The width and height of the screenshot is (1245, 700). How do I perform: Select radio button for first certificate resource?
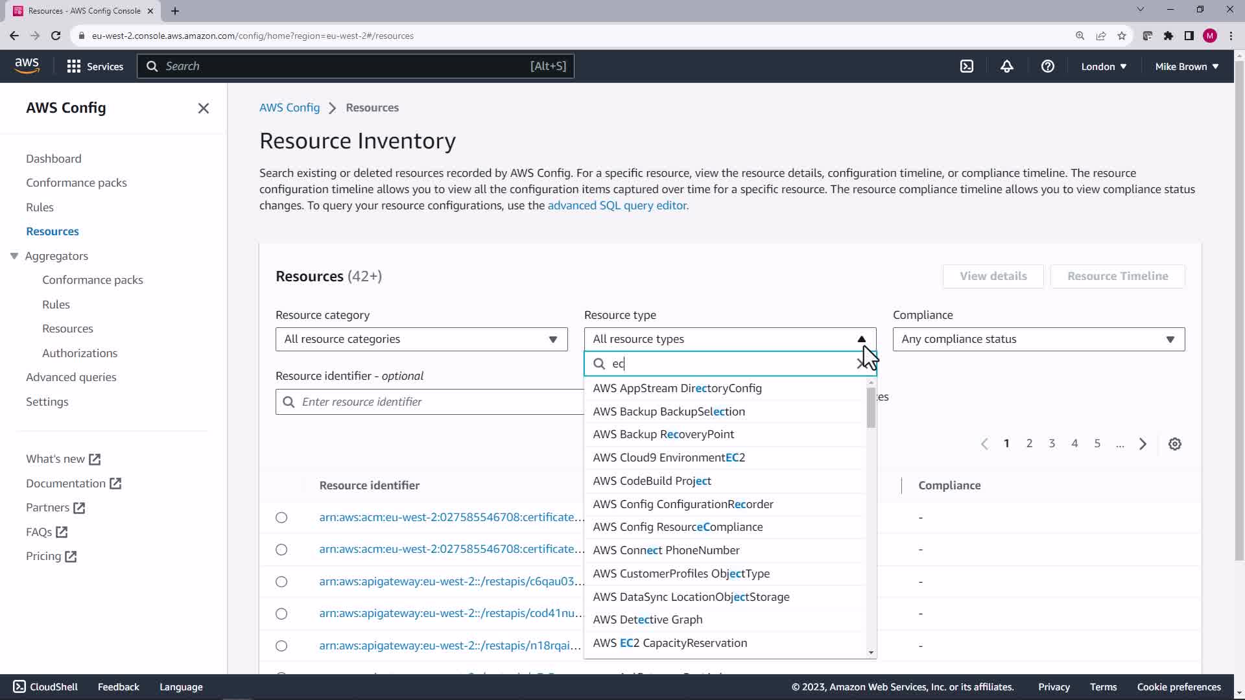[x=281, y=517]
